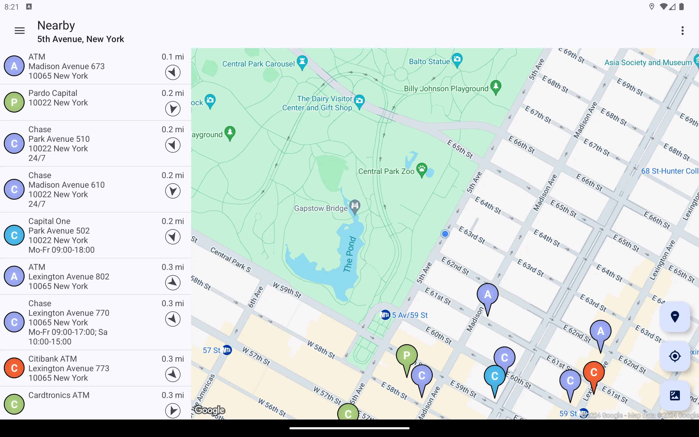Click directions arrow for ATM Madison Avenue
699x437 pixels.
pos(173,72)
